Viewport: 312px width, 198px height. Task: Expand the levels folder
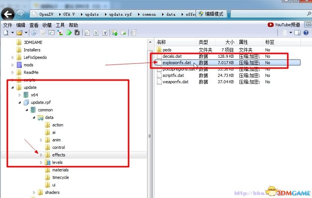pyautogui.click(x=41, y=163)
